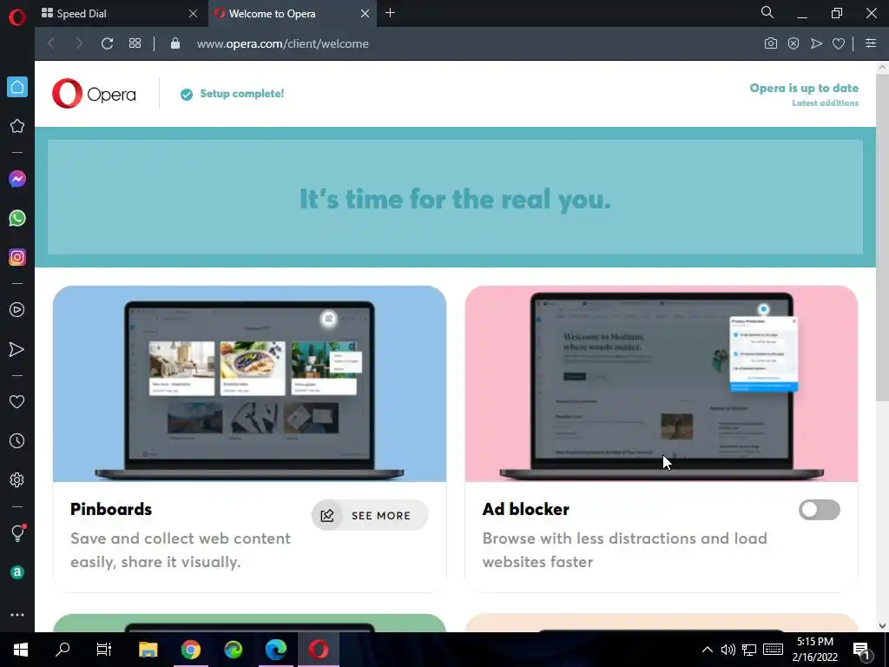This screenshot has width=889, height=667.
Task: Open the Edge Dev icon on taskbar
Action: [234, 650]
